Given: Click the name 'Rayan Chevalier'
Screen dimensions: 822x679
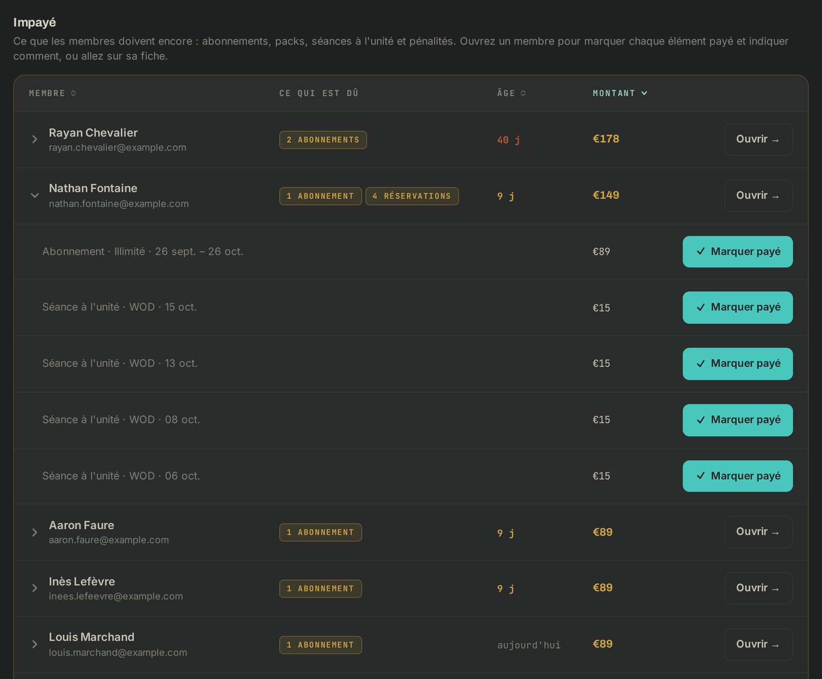Looking at the screenshot, I should pyautogui.click(x=93, y=133).
